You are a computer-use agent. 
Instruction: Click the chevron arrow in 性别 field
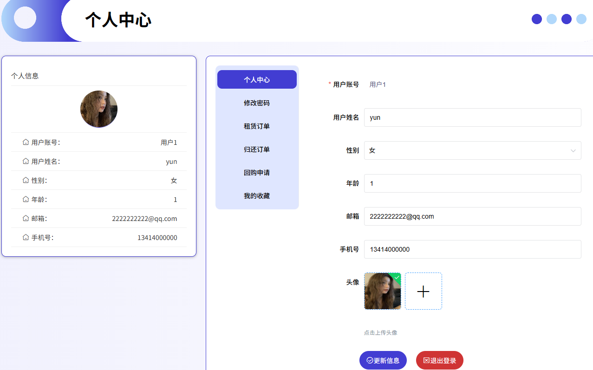pyautogui.click(x=573, y=151)
